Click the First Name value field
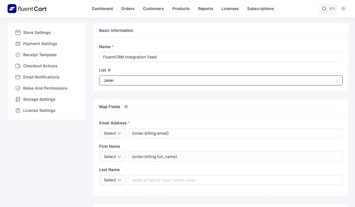This screenshot has height=207, width=355. click(x=235, y=157)
